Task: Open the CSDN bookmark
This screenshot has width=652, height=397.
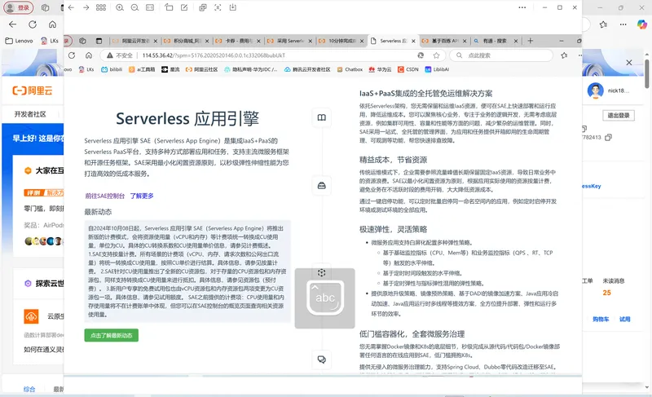Action: [x=408, y=69]
